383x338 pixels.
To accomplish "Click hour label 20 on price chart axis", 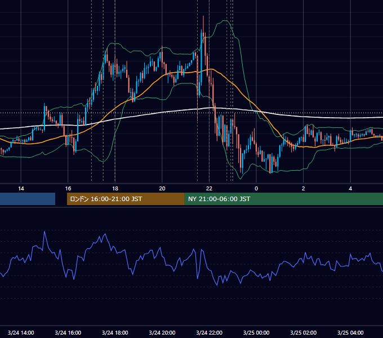I will 162,189.
